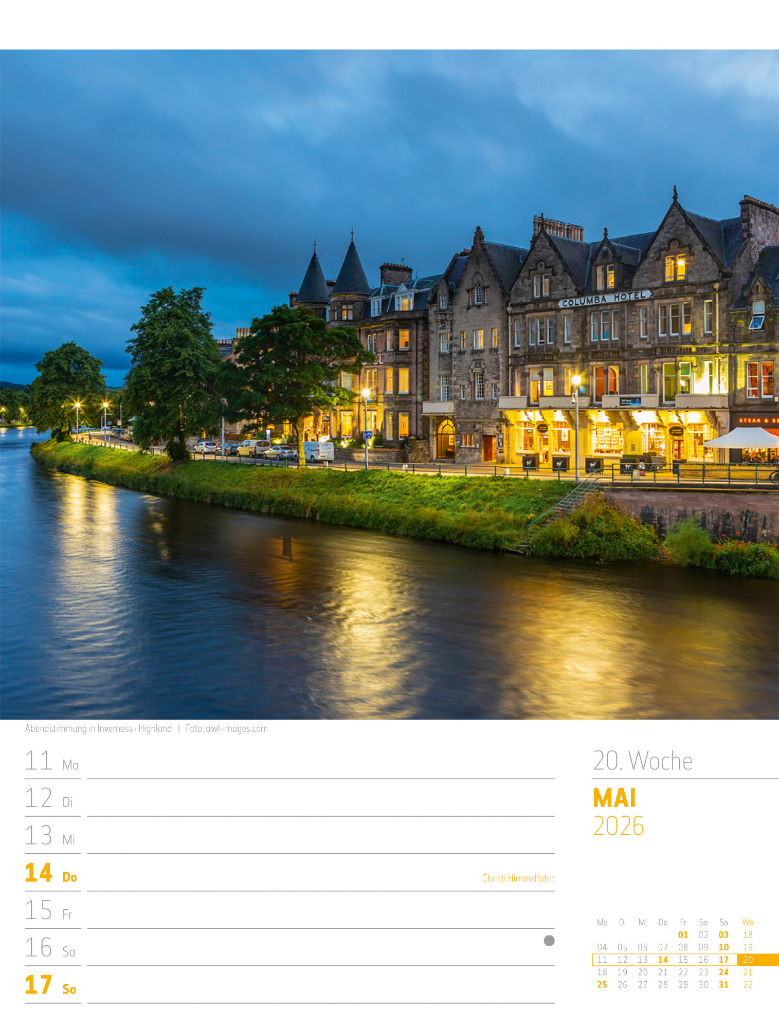
Task: Click the gray moon phase dot on Saturday
Action: 549,940
